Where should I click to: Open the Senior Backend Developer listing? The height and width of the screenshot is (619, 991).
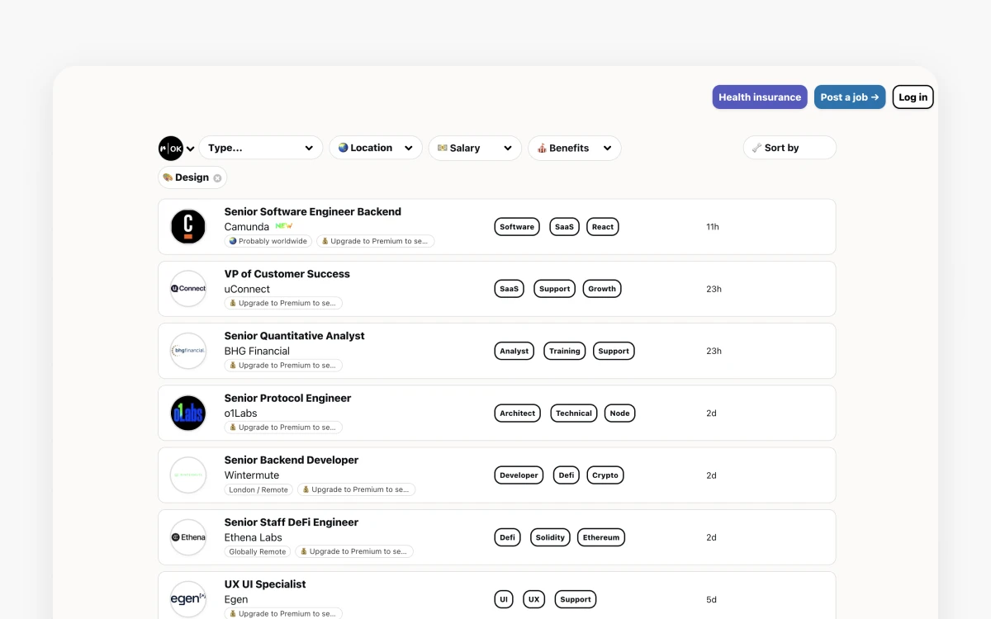(292, 460)
